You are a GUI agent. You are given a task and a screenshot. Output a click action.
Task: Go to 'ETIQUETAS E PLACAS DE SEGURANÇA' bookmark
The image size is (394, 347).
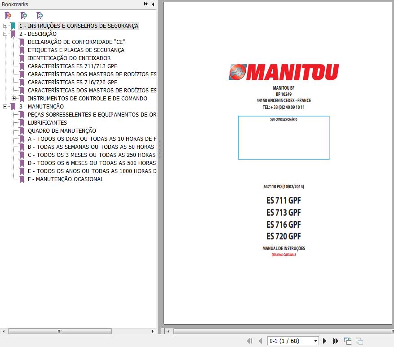76,50
